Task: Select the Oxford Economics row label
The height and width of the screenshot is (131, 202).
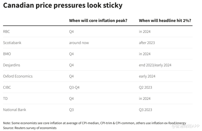Action: click(x=18, y=76)
